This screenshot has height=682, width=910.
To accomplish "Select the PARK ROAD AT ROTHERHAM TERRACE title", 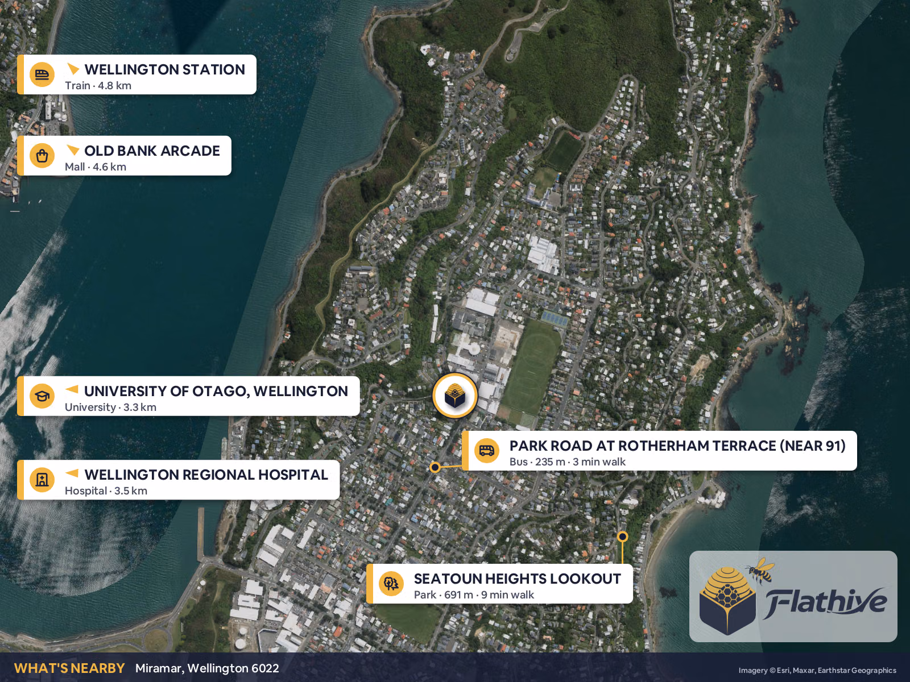I will [x=677, y=446].
